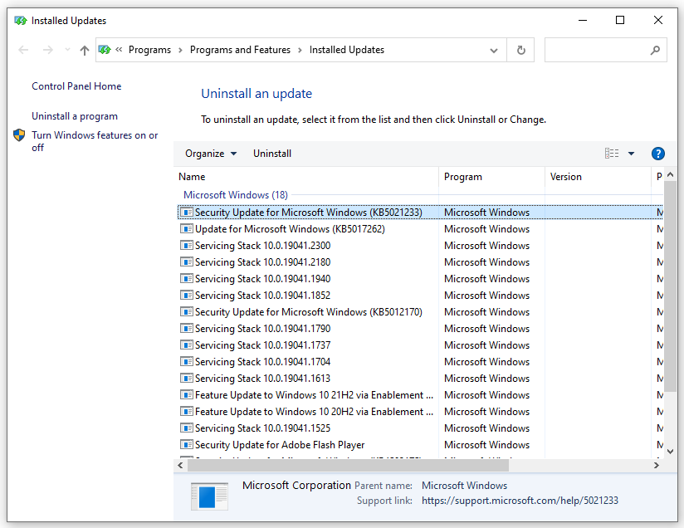
Task: Click Installed Updates breadcrumb segment
Action: pyautogui.click(x=347, y=50)
